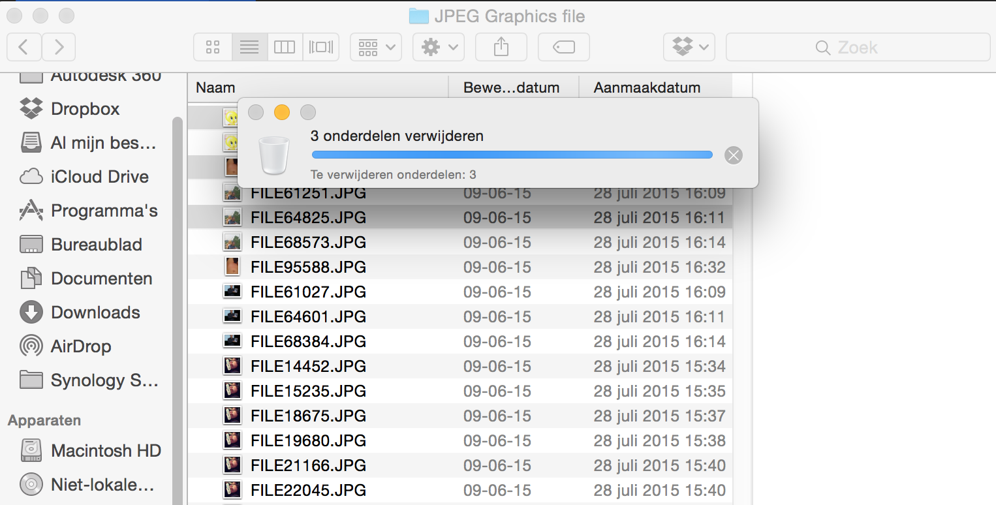Go back with the left arrow
996x505 pixels.
pos(24,47)
